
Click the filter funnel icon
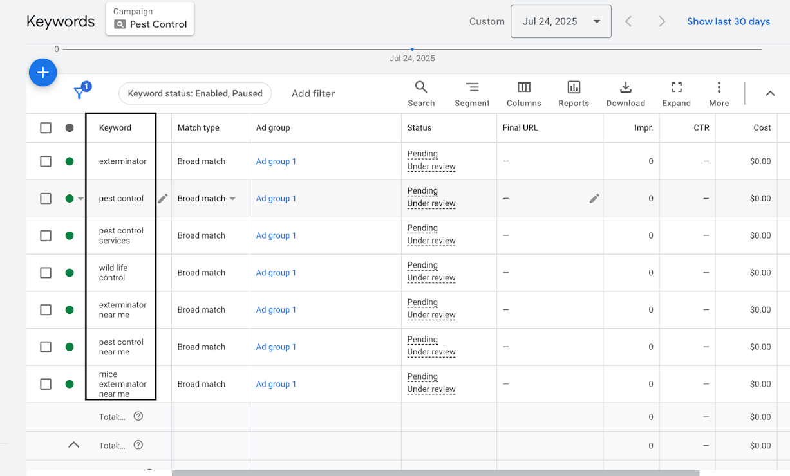[80, 93]
